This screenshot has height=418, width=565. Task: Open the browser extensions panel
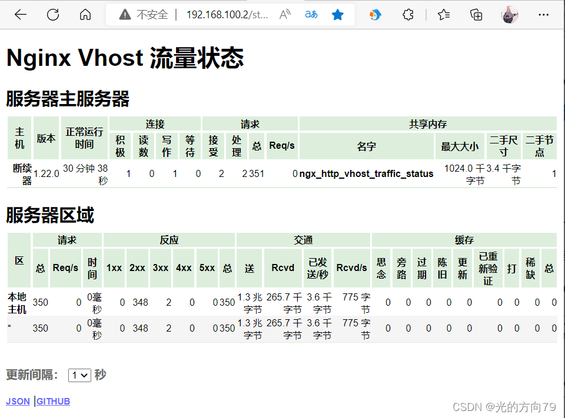(408, 14)
